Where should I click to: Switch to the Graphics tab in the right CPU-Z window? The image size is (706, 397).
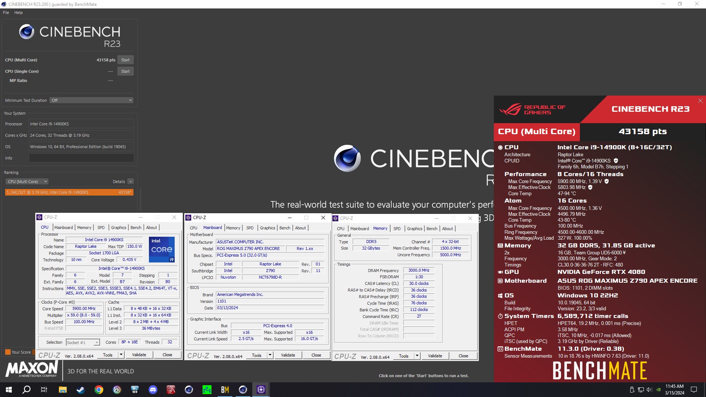point(414,229)
